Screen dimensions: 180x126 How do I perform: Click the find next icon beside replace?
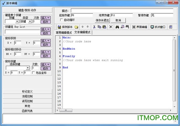coord(127,27)
